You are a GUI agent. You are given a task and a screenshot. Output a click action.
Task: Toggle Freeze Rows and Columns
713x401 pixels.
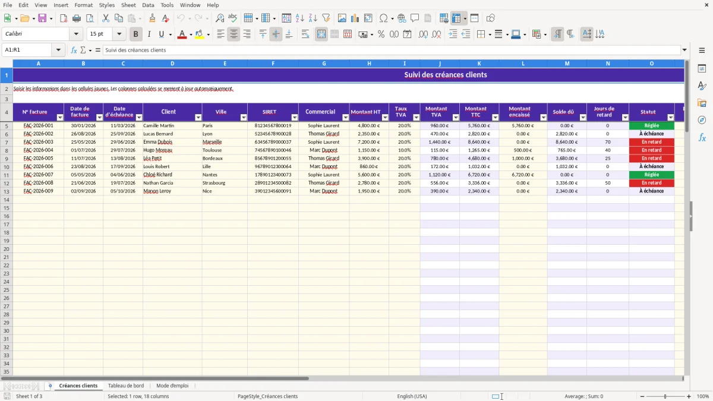456,18
